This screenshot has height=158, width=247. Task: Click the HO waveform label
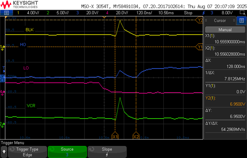[x=23, y=44]
